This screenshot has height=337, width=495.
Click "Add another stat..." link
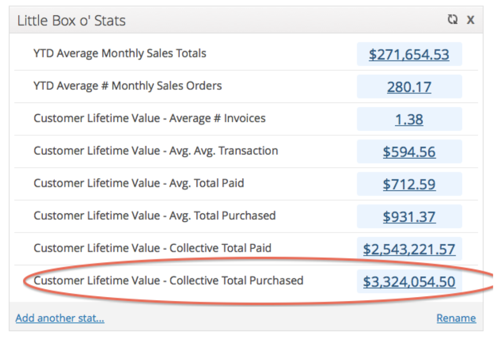pos(60,318)
